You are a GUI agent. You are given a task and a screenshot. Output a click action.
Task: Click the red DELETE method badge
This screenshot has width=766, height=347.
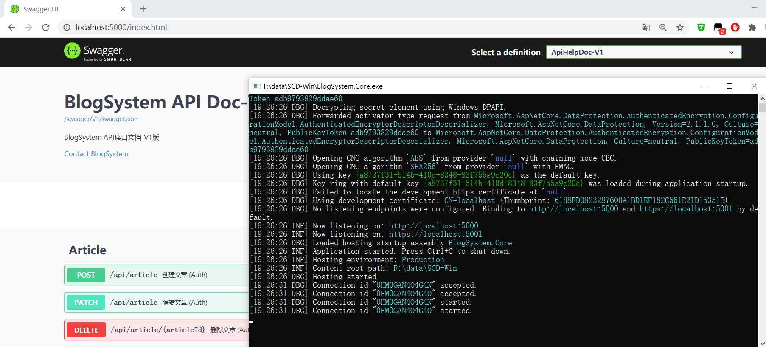pyautogui.click(x=86, y=330)
